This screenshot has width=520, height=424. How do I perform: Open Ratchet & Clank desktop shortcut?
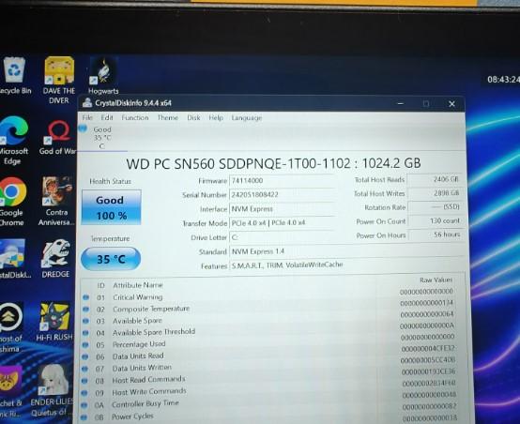tap(11, 391)
